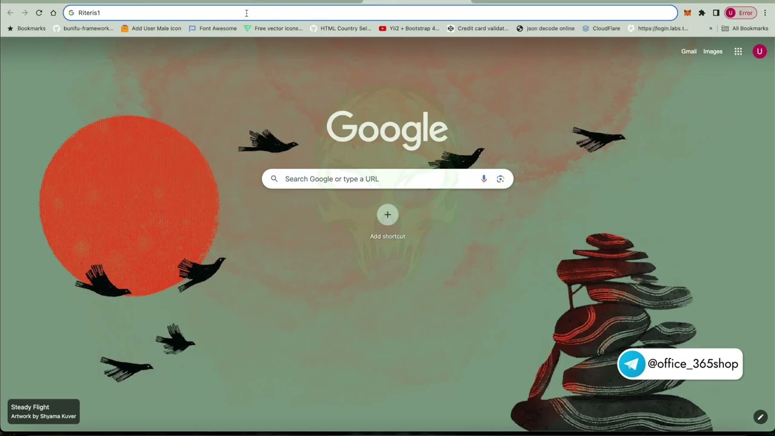Start voice search with microphone
The height and width of the screenshot is (436, 775).
tap(484, 179)
